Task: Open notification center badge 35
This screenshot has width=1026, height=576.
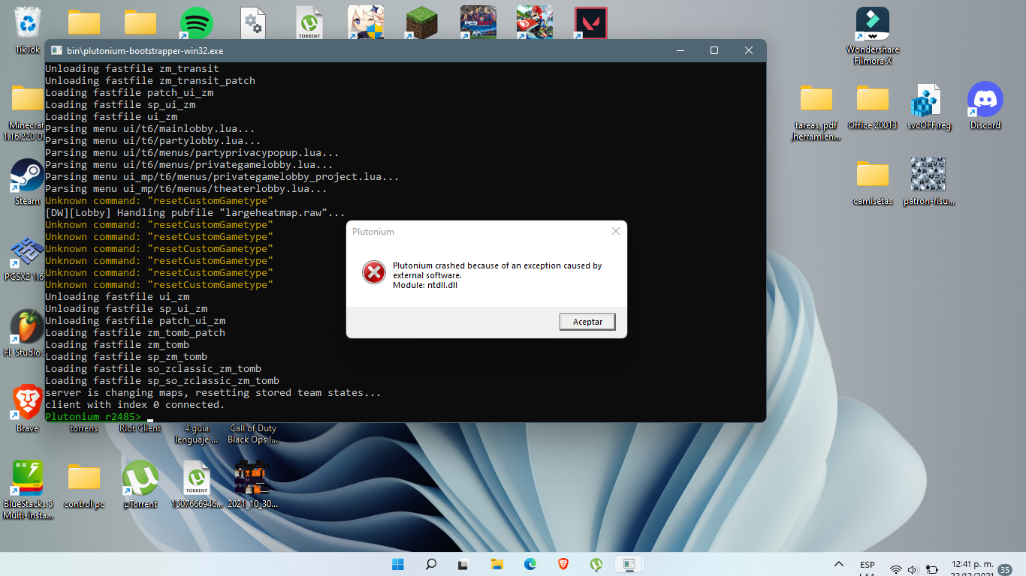Action: point(1004,570)
